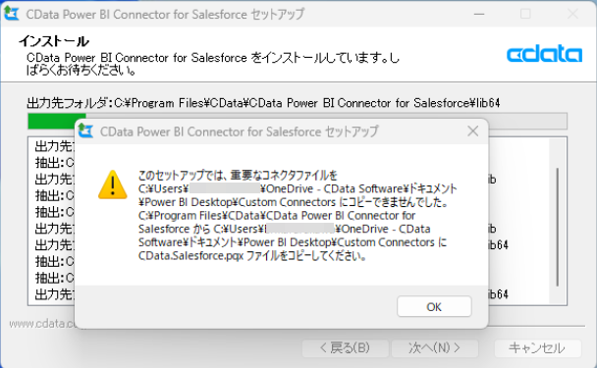Click the キャンセル button
Image resolution: width=597 pixels, height=368 pixels.
click(x=537, y=347)
